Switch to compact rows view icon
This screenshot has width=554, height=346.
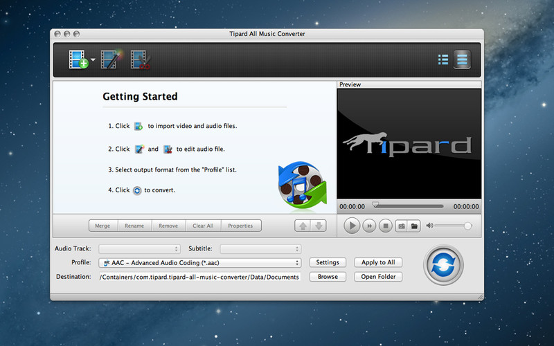(462, 60)
